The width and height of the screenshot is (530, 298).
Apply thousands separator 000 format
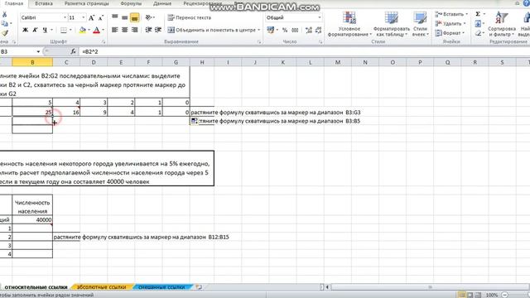tap(295, 30)
